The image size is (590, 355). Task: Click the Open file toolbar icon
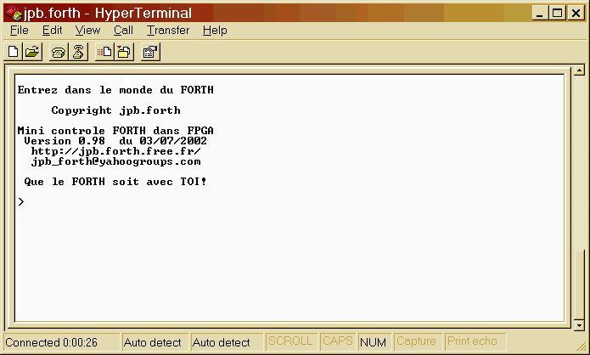32,52
